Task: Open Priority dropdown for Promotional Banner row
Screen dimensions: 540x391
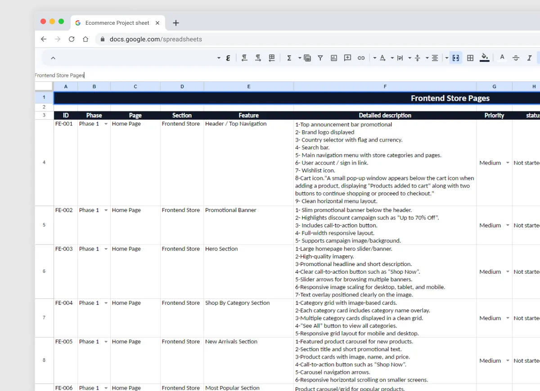Action: point(508,225)
